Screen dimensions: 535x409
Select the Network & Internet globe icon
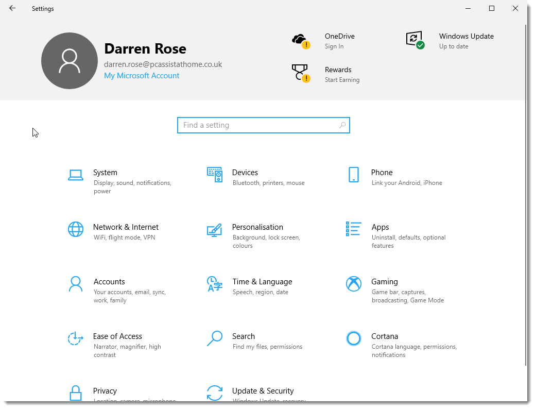pos(76,229)
